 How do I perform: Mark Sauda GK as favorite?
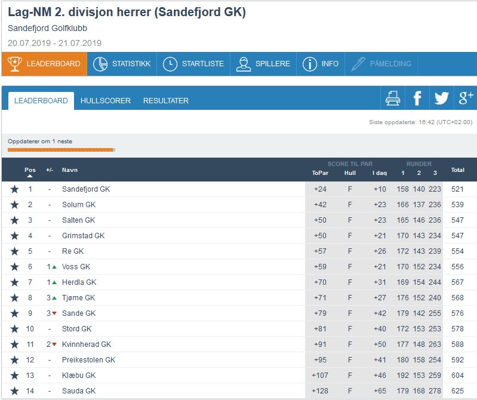click(14, 391)
